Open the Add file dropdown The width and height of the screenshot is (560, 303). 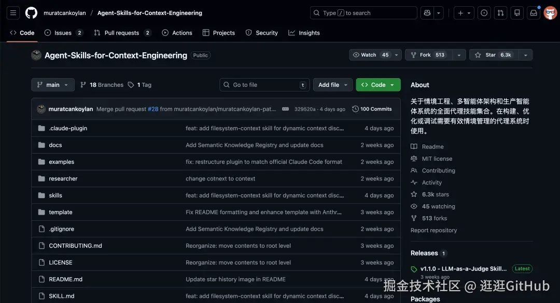pyautogui.click(x=333, y=85)
